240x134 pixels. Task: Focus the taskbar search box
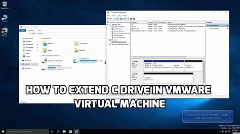click(27, 131)
